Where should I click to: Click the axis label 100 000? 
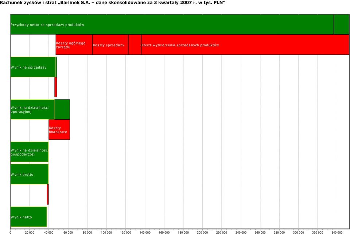pyautogui.click(x=106, y=233)
